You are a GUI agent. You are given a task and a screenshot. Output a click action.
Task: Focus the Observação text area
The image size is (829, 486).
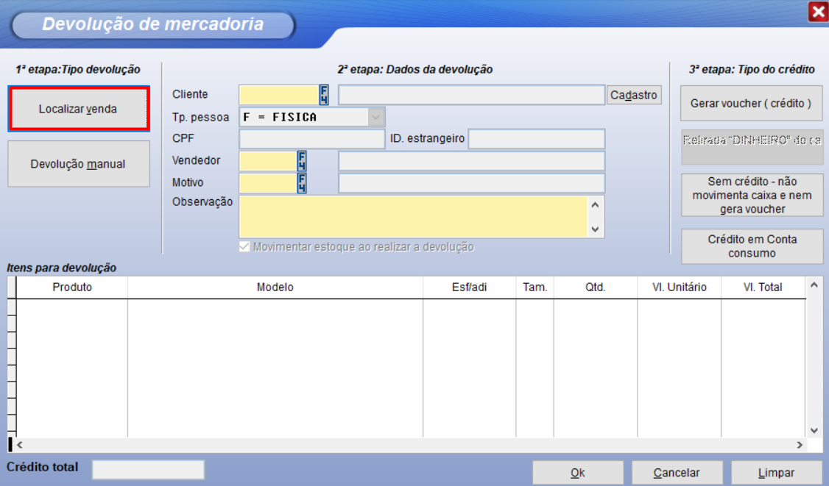[x=412, y=216]
